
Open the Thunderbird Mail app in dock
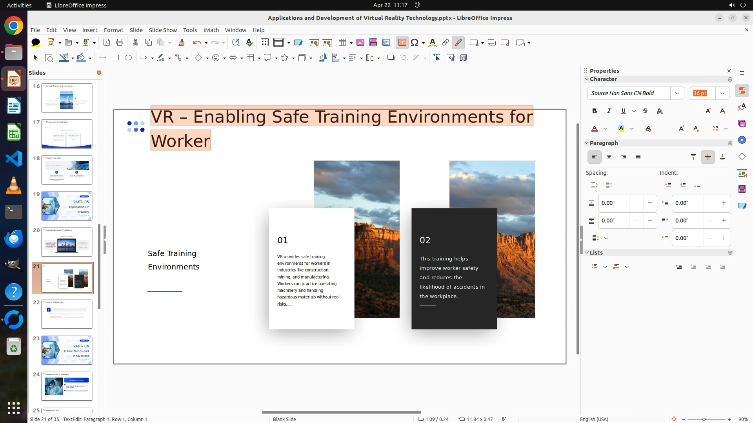14,239
